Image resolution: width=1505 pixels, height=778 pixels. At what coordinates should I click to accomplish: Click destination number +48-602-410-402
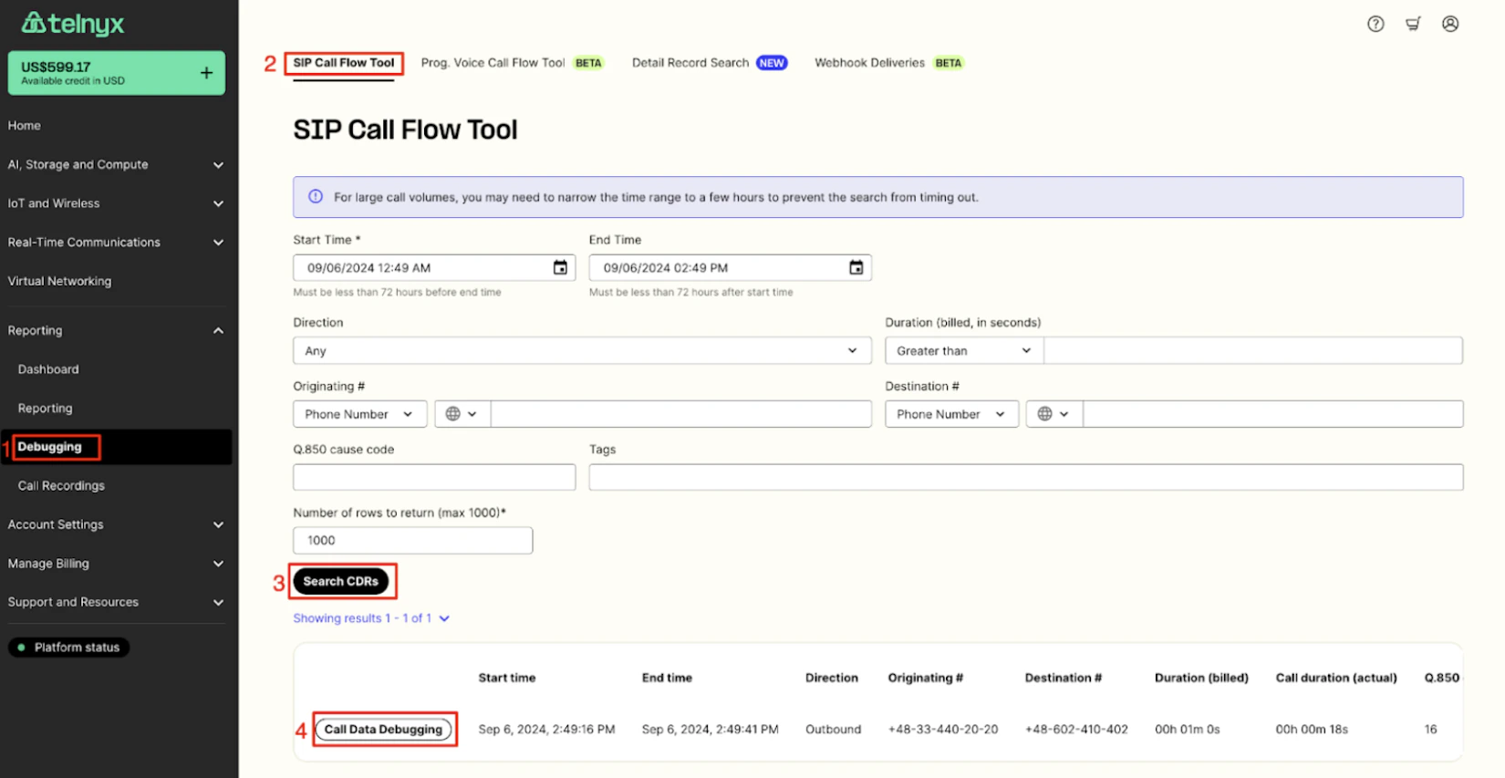click(x=1076, y=730)
